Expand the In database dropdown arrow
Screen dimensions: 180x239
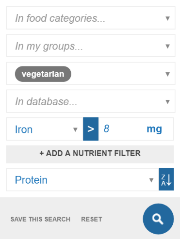168,102
